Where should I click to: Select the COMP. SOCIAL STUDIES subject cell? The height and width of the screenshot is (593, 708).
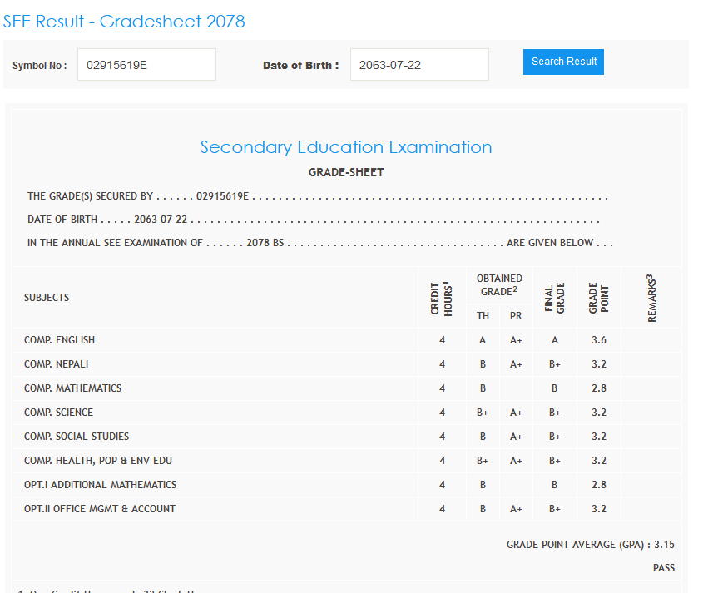(77, 437)
